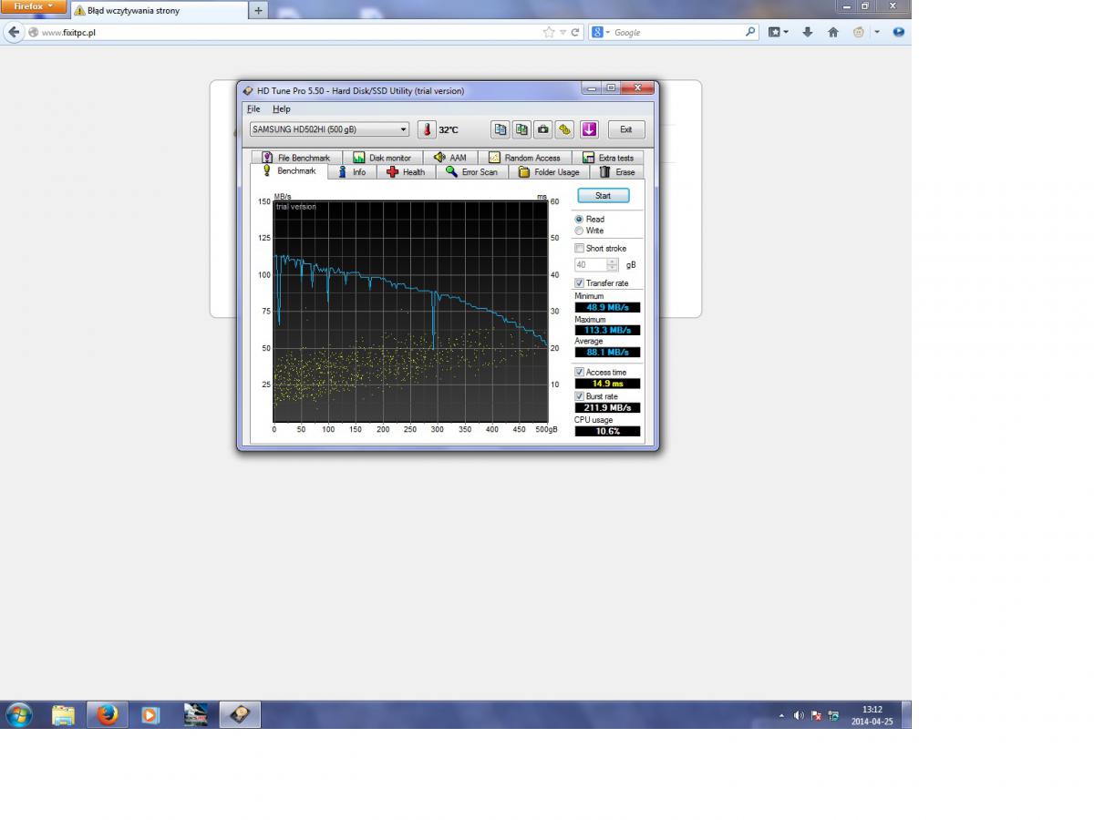Open a new Firefox tab
Image resolution: width=1094 pixels, height=820 pixels.
pyautogui.click(x=258, y=10)
